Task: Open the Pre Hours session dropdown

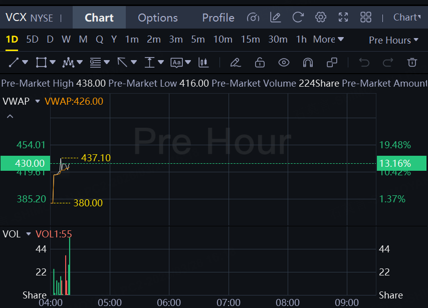Action: (x=393, y=40)
